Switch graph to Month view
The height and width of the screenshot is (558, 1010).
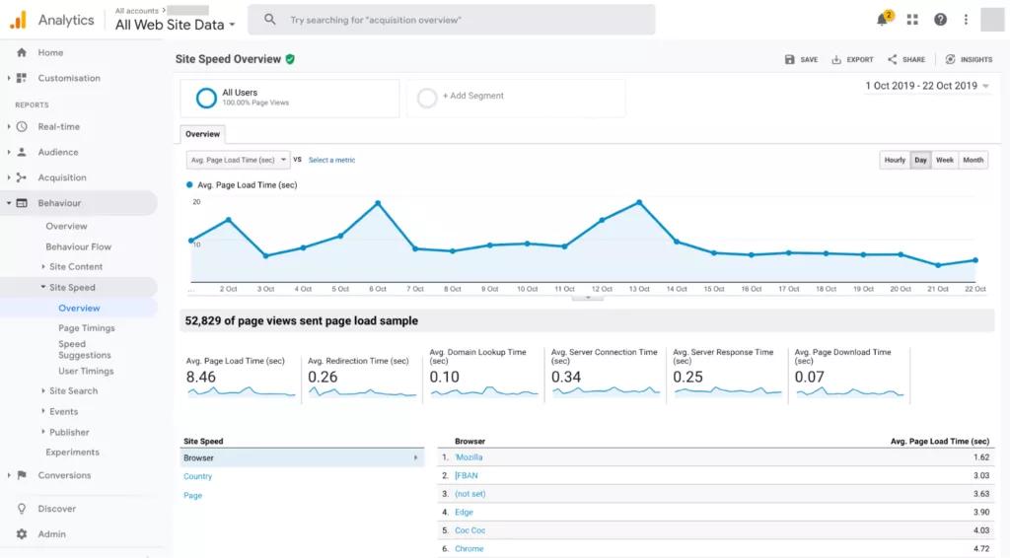(x=973, y=160)
